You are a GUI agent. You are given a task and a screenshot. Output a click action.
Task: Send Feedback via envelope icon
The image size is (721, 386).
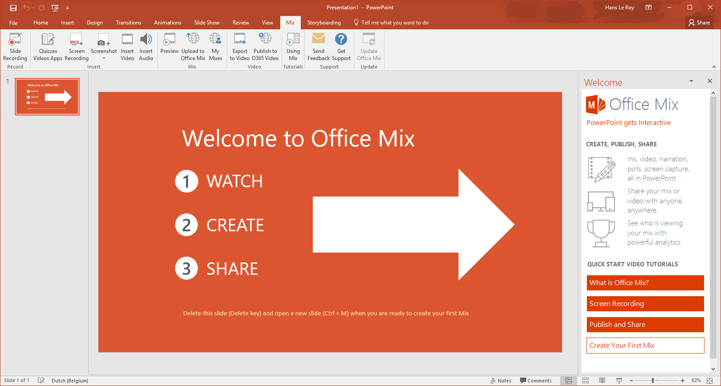(319, 40)
